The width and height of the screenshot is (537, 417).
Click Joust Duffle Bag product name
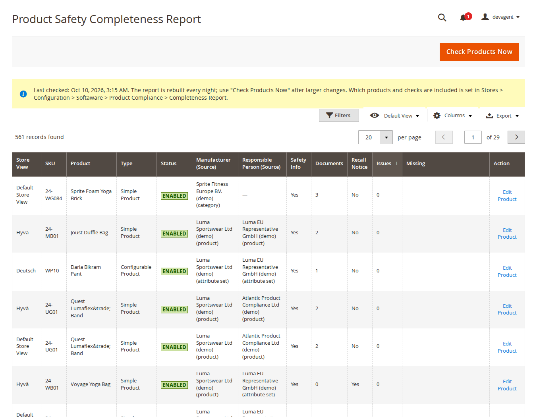tap(89, 233)
